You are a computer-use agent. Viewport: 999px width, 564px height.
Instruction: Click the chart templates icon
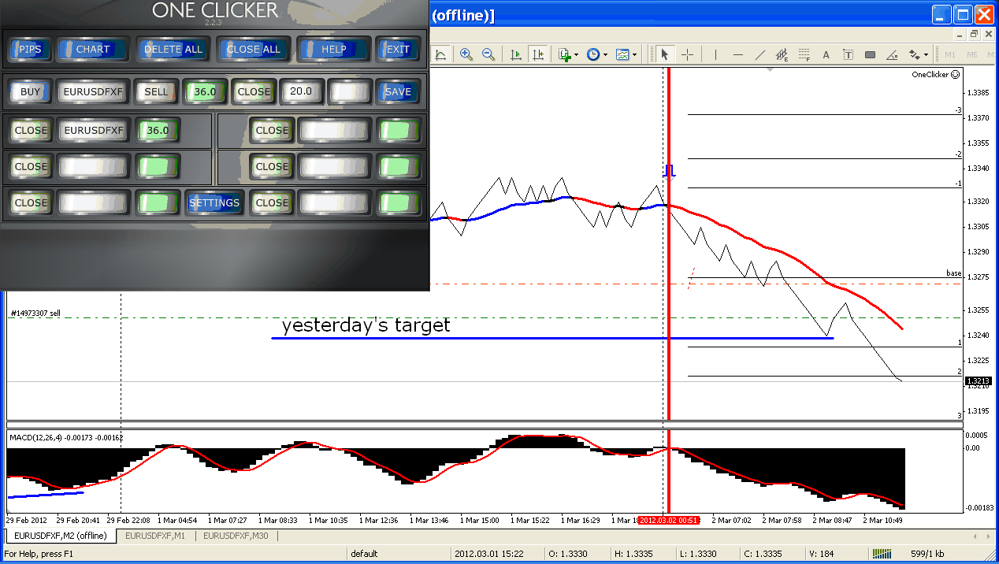622,54
